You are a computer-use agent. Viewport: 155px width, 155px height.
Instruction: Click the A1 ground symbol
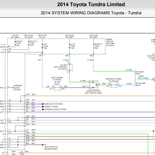tap(43, 145)
